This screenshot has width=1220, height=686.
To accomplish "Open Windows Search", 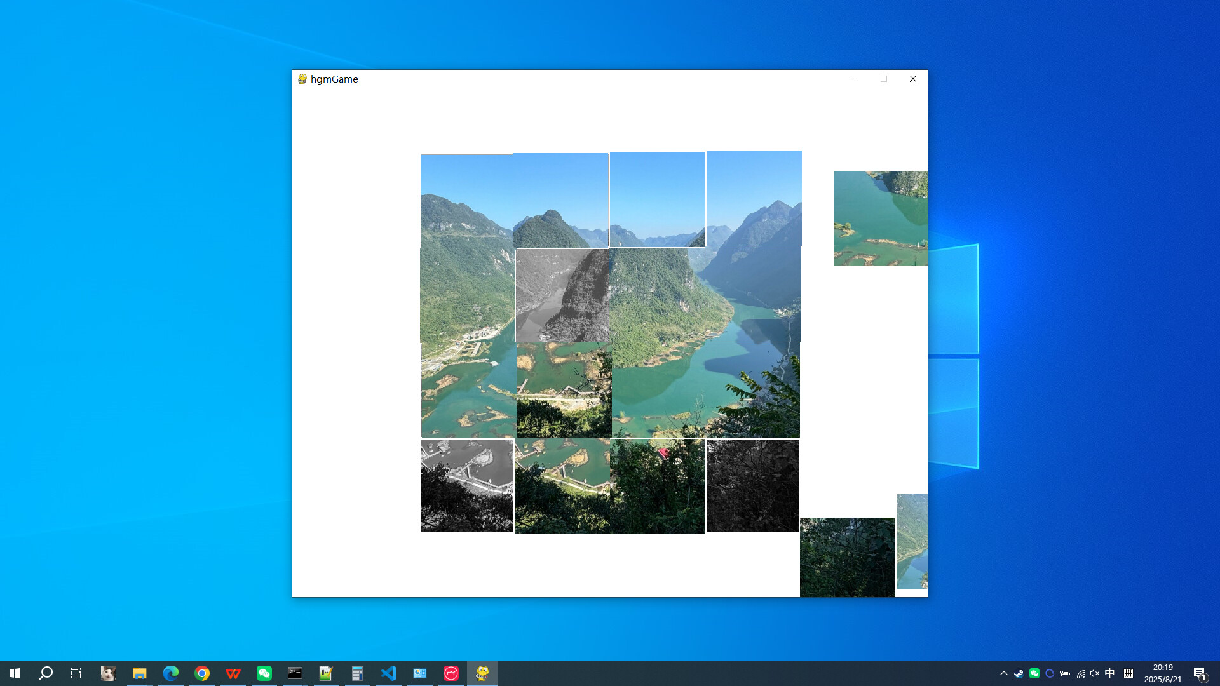I will click(x=45, y=673).
